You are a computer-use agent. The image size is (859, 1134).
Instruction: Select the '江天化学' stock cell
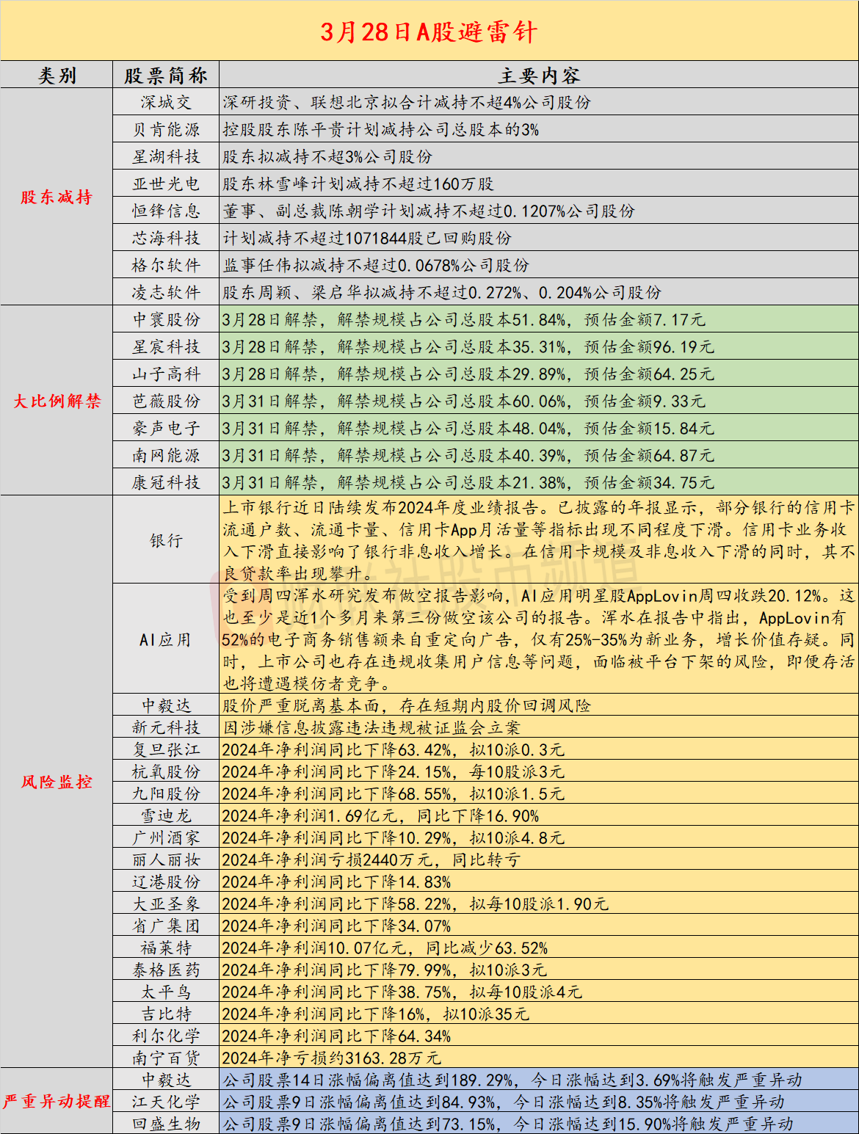pos(166,1102)
